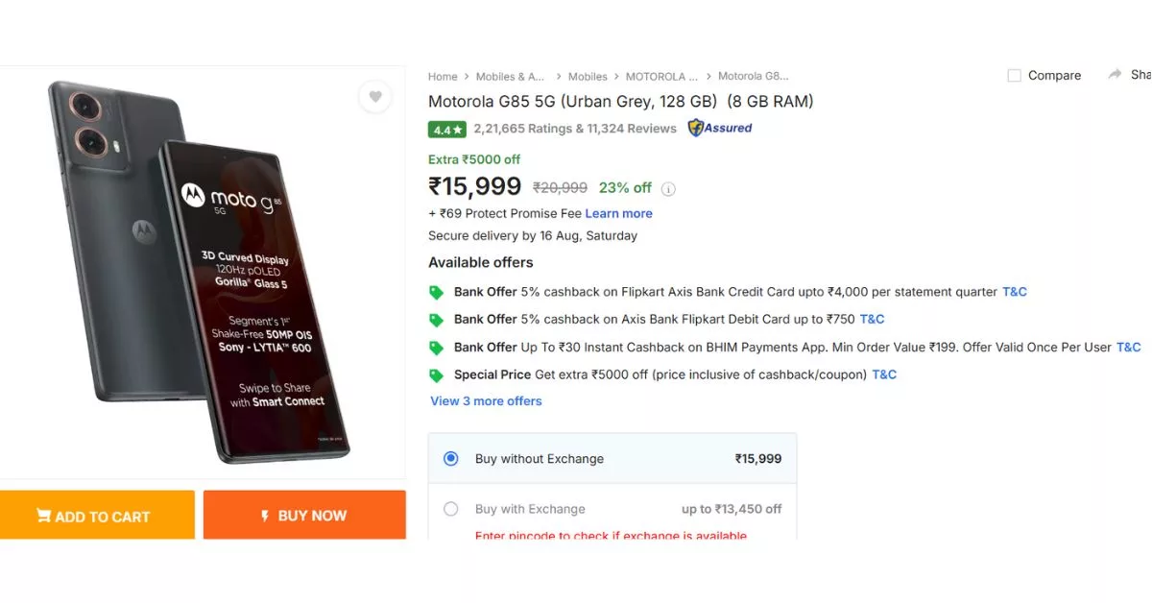1152x603 pixels.
Task: Open the info icon beside 23% off
Action: coord(668,188)
